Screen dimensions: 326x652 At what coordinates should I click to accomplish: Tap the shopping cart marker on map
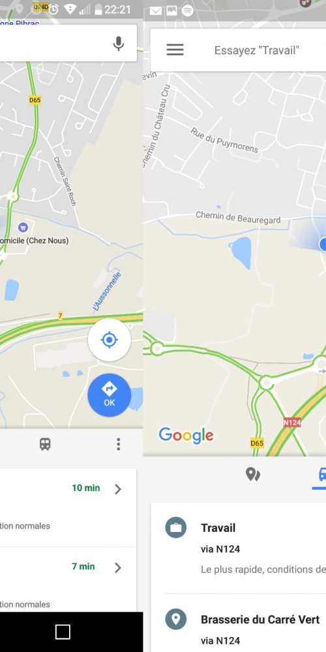23,227
